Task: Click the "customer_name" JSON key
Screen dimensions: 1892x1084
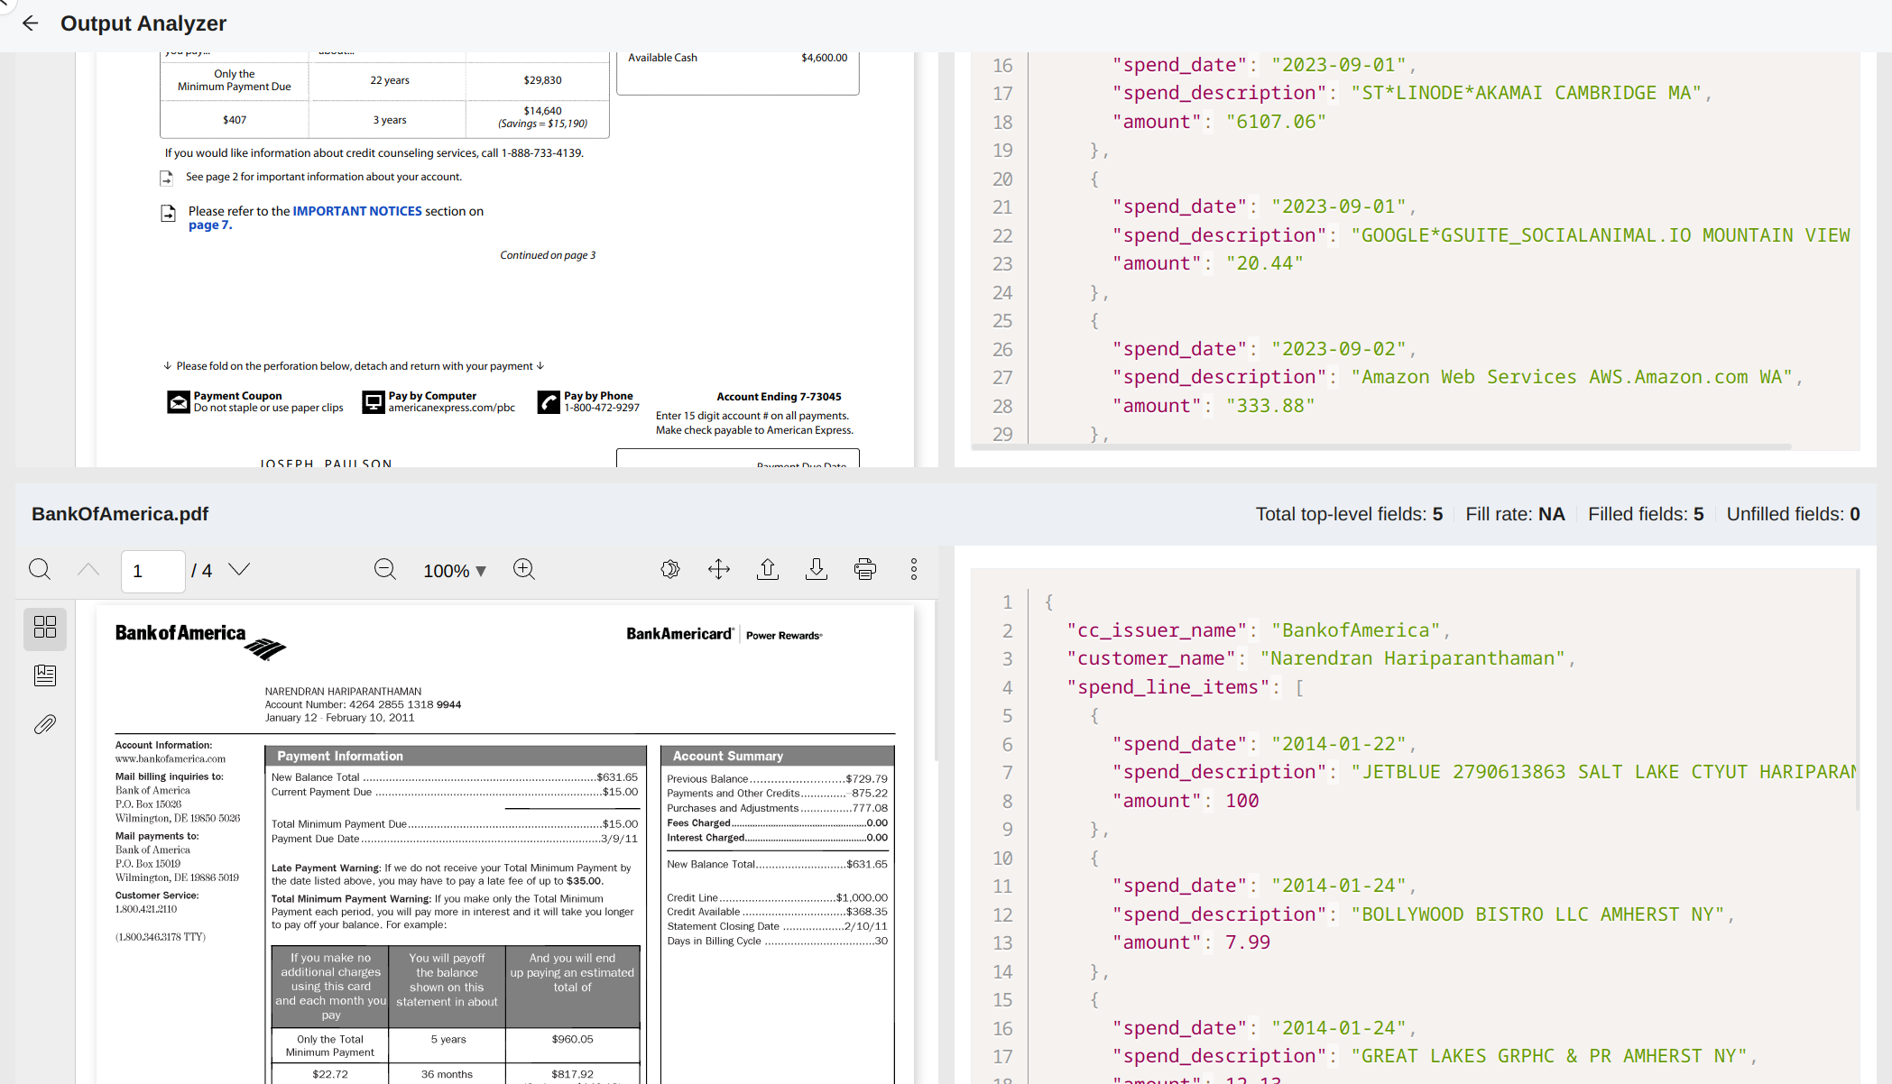Action: pos(1152,658)
